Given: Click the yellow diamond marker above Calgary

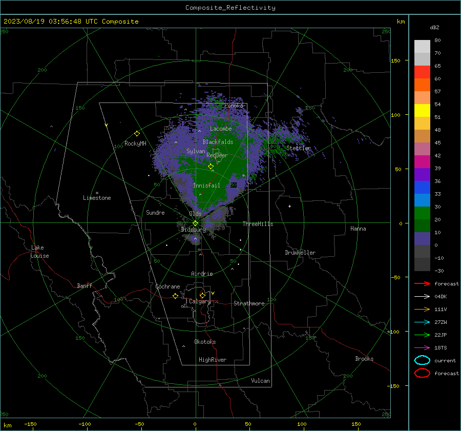Looking at the screenshot, I should pyautogui.click(x=202, y=295).
